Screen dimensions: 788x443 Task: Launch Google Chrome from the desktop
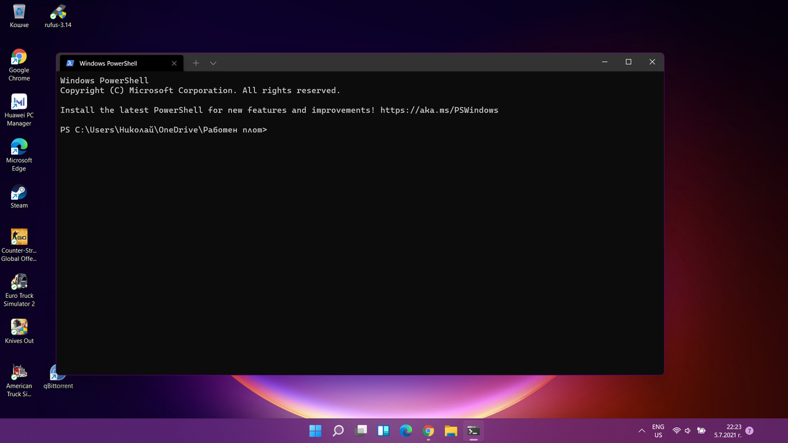19,65
